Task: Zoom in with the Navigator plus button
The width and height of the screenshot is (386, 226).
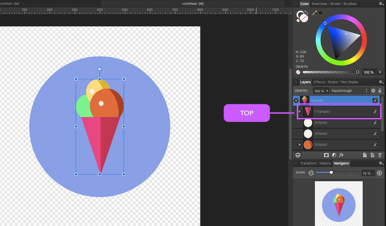Action: point(379,173)
